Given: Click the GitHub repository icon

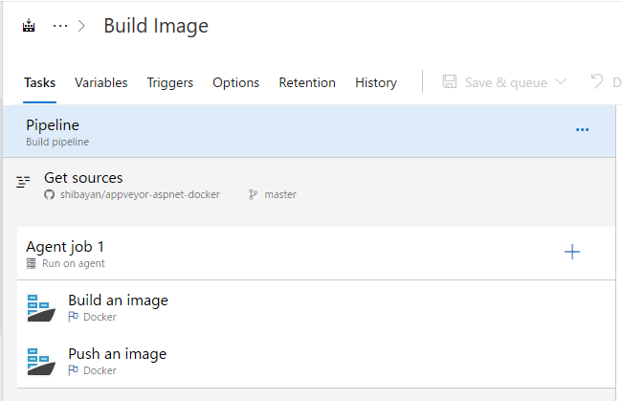Looking at the screenshot, I should point(50,194).
